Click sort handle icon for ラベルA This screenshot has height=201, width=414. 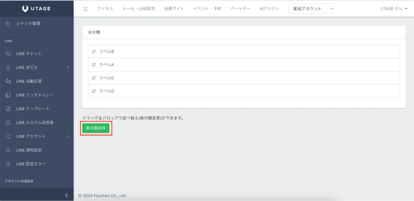pos(93,65)
